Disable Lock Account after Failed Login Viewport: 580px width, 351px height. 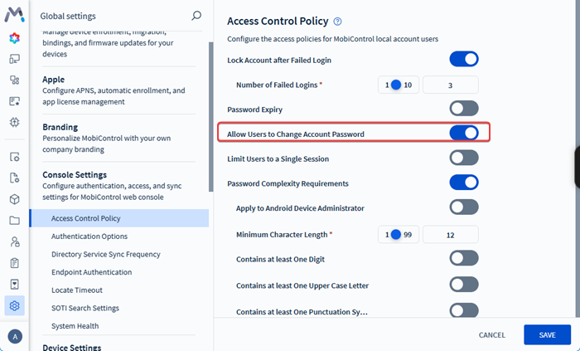click(x=464, y=59)
